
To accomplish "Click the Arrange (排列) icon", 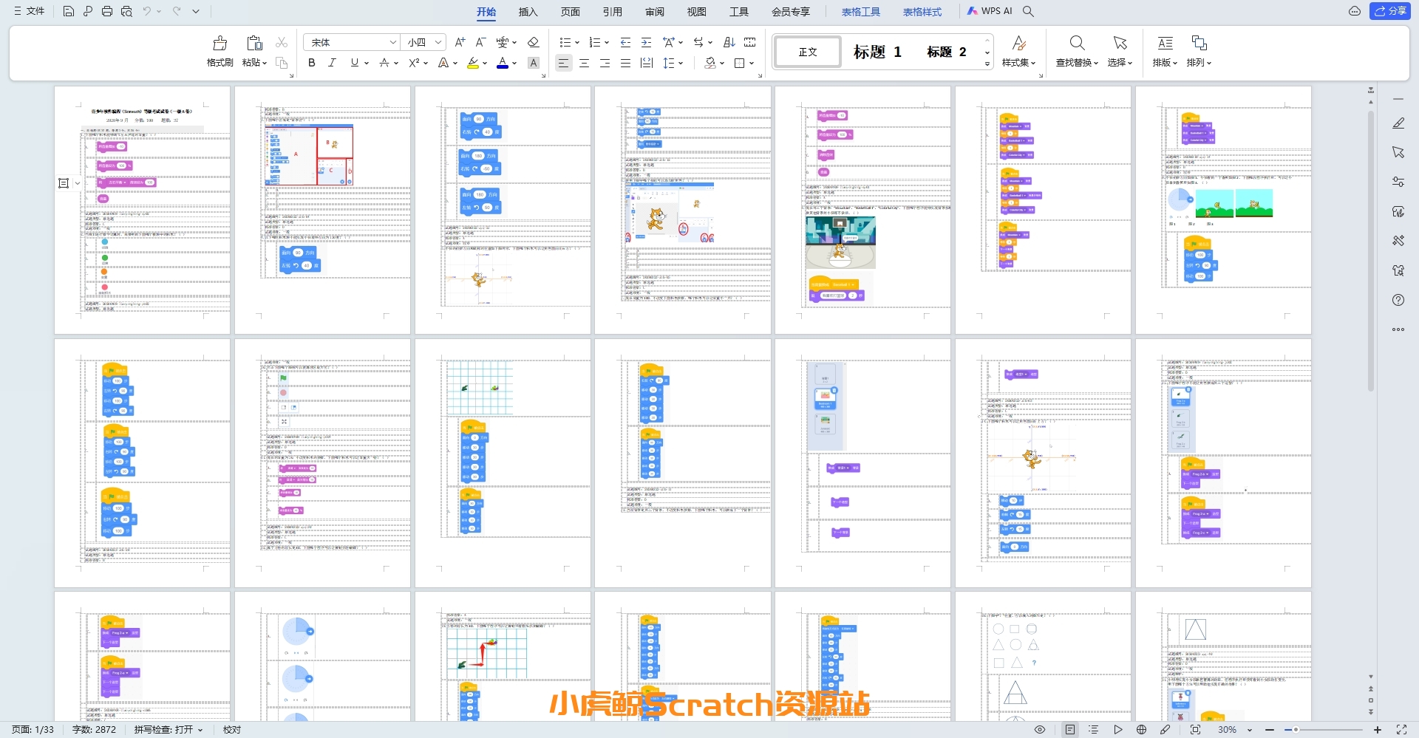I will click(1199, 43).
